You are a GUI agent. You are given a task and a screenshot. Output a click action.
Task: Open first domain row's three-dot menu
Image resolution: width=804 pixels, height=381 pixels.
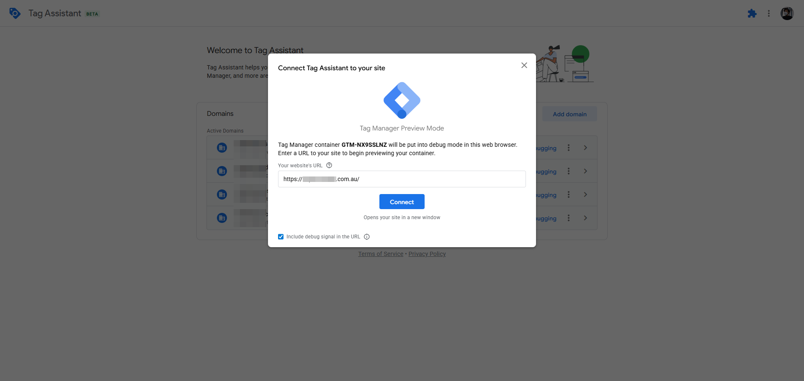pyautogui.click(x=569, y=148)
